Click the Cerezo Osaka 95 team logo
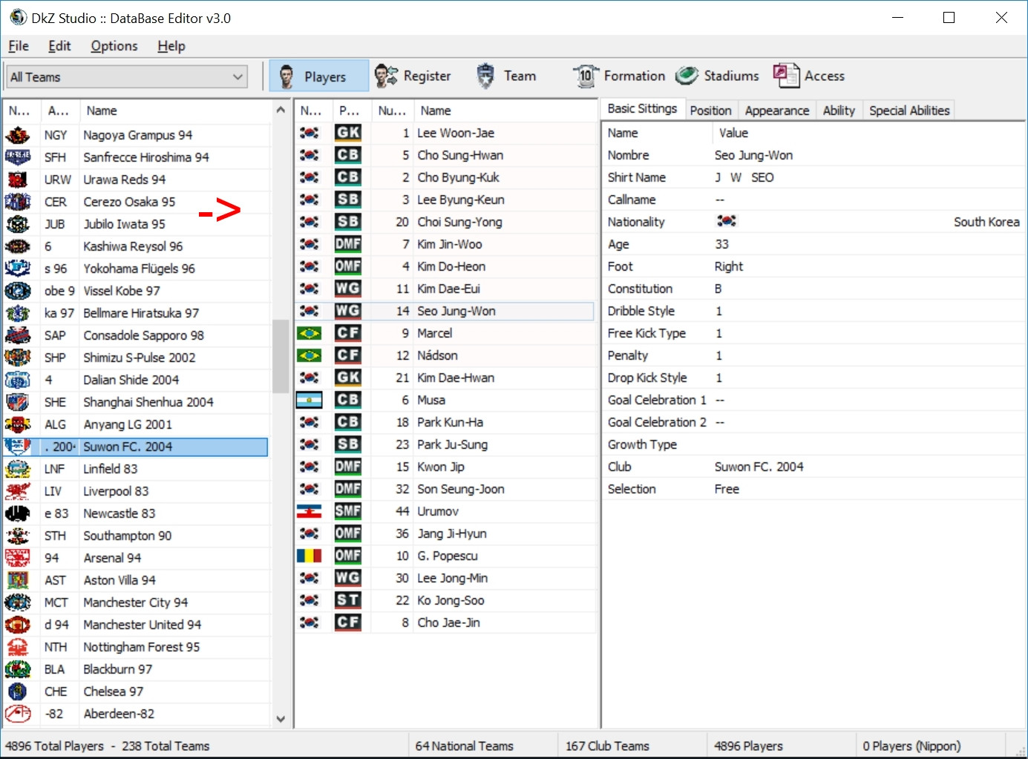 [x=18, y=202]
